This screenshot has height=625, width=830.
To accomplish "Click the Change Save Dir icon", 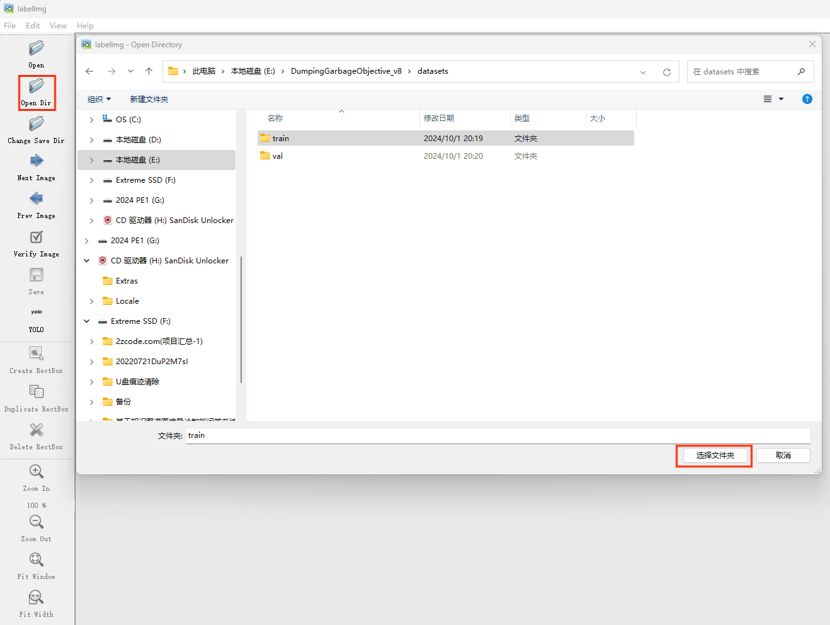I will (x=37, y=124).
